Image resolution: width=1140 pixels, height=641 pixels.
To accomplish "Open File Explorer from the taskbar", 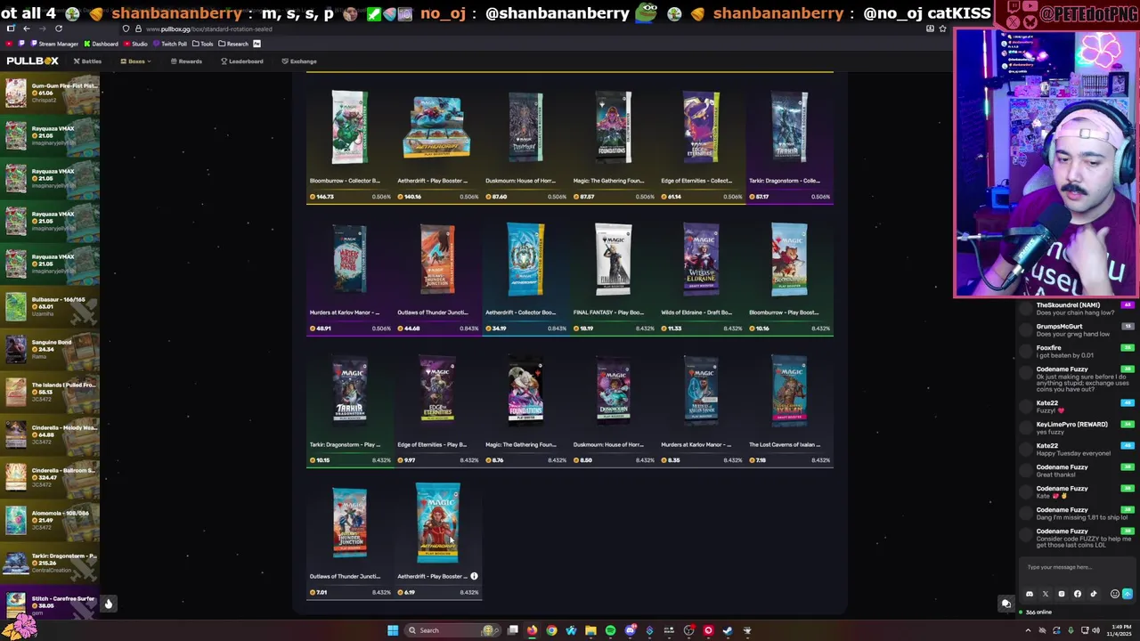I will tap(590, 630).
